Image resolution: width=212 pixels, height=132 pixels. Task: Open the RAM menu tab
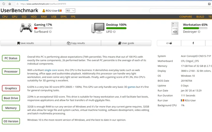[44, 17]
